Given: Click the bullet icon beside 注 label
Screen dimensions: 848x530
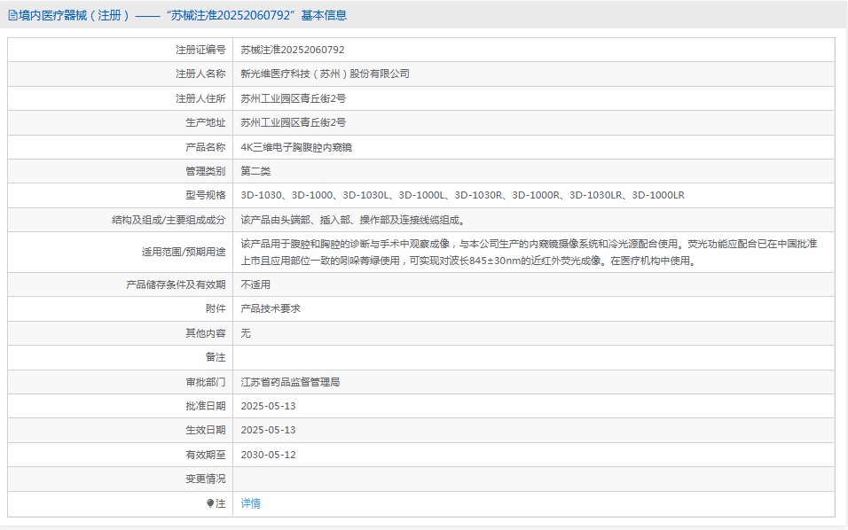Looking at the screenshot, I should (x=210, y=503).
